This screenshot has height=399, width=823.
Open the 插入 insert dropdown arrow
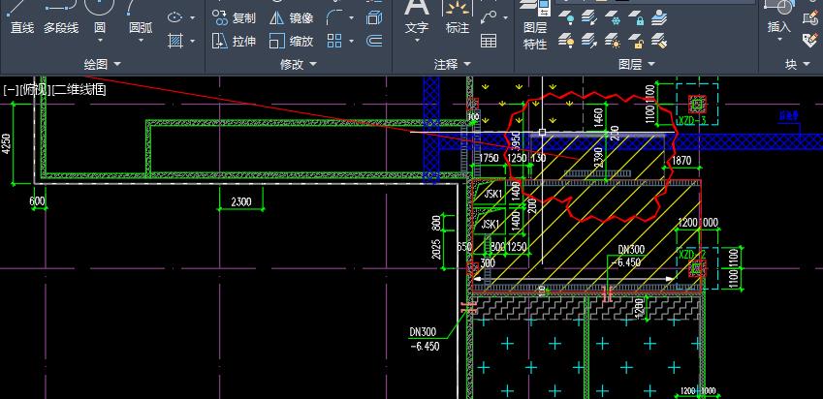point(779,40)
